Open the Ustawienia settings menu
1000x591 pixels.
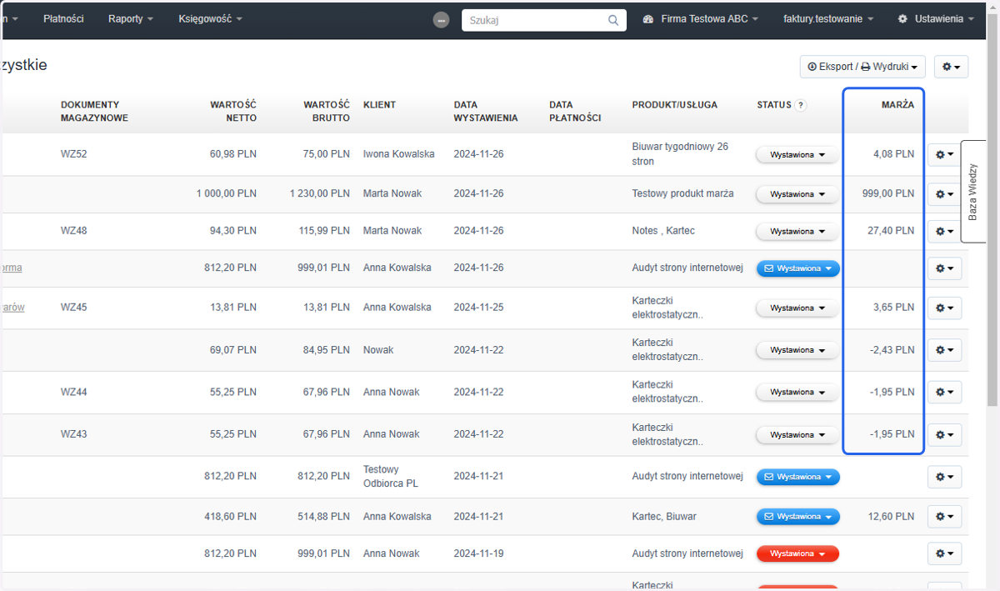(x=936, y=19)
